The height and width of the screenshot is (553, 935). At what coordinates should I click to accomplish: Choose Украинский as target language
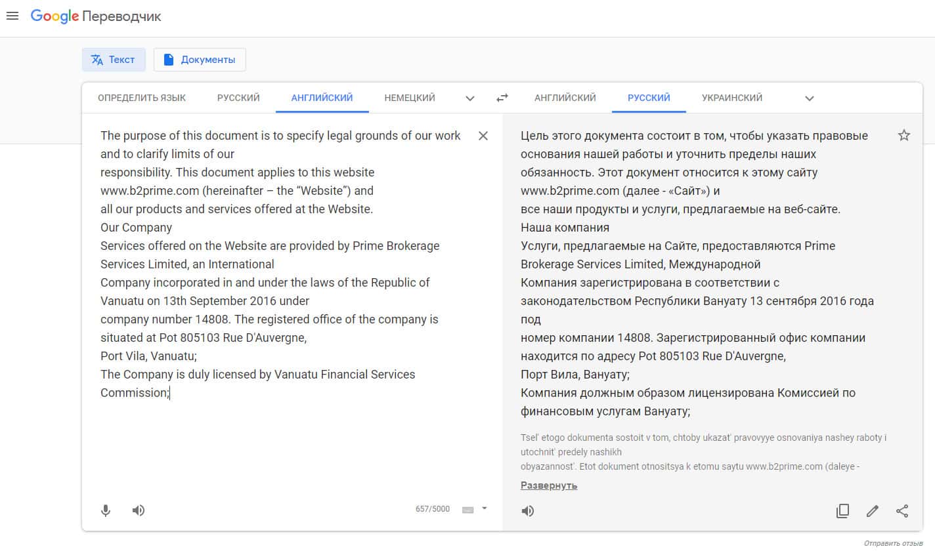(732, 98)
